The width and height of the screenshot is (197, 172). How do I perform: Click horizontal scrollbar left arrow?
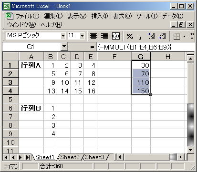120,157
